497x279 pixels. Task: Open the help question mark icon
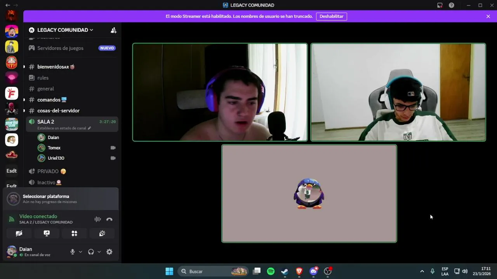click(x=452, y=5)
